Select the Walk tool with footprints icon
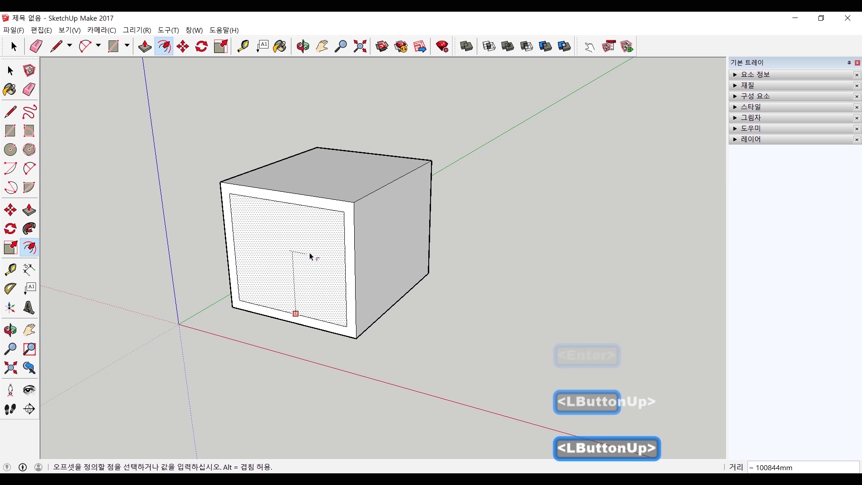The width and height of the screenshot is (862, 485). coord(10,409)
